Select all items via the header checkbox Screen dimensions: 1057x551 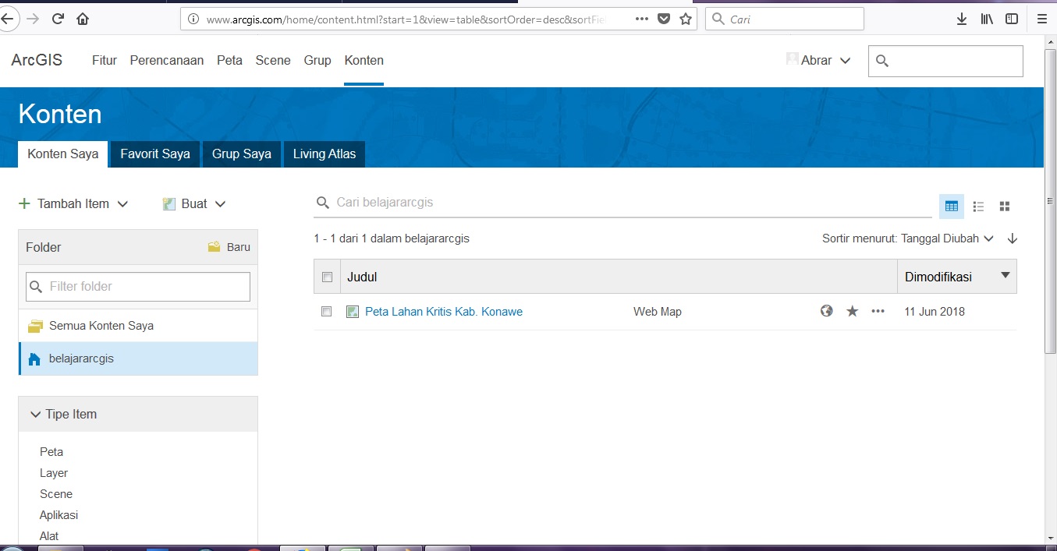(326, 277)
